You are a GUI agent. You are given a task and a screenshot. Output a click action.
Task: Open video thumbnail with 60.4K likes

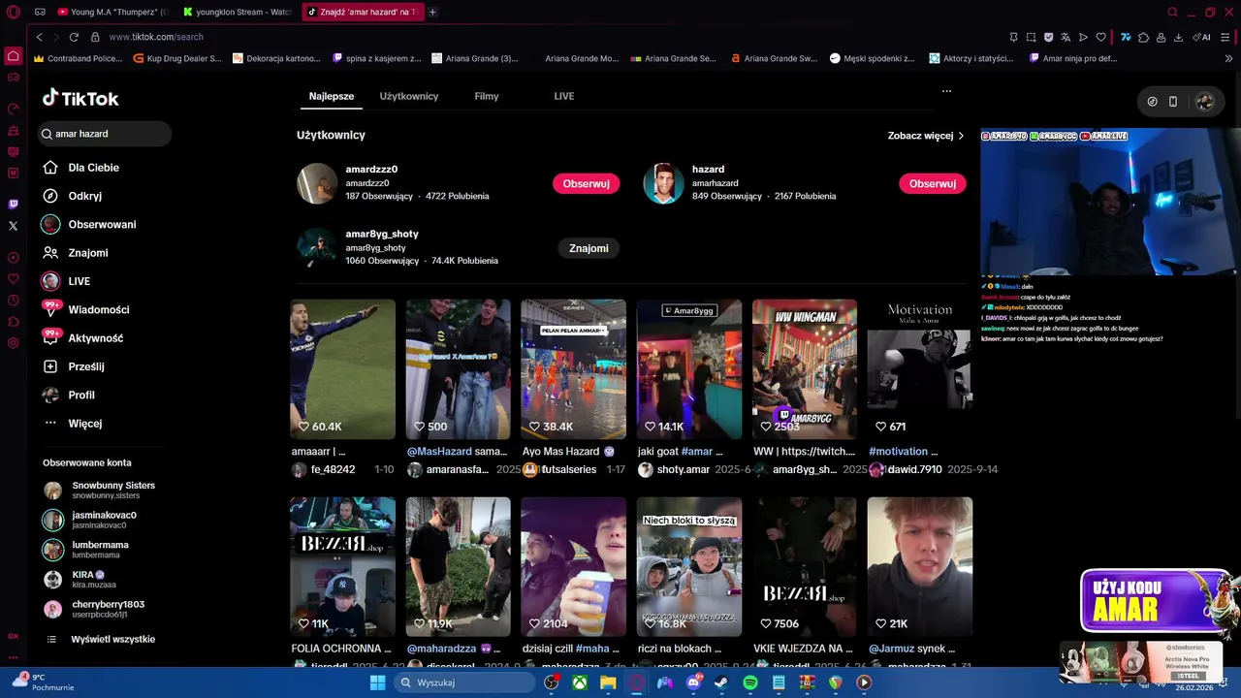click(343, 369)
